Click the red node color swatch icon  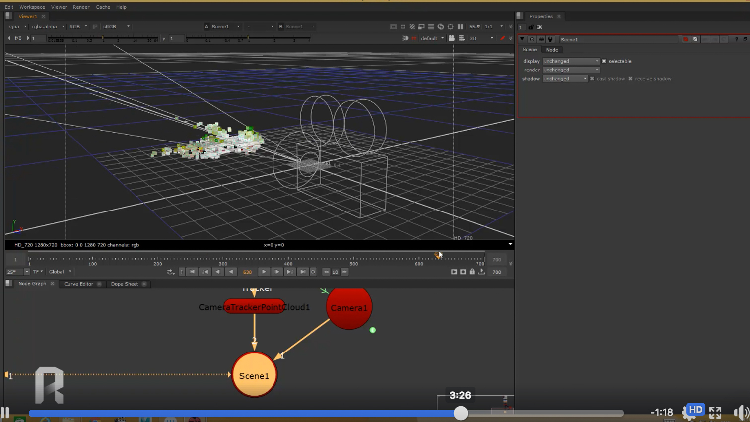[686, 39]
